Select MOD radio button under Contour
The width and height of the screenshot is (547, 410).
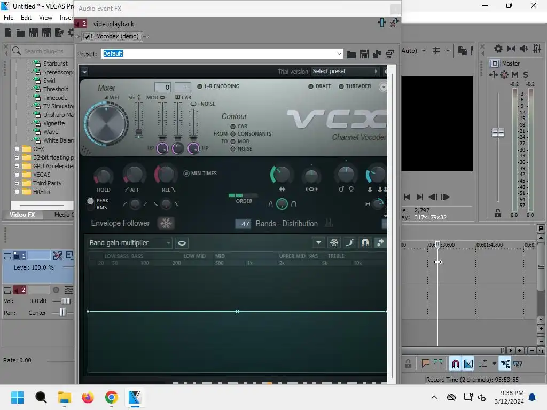[233, 141]
